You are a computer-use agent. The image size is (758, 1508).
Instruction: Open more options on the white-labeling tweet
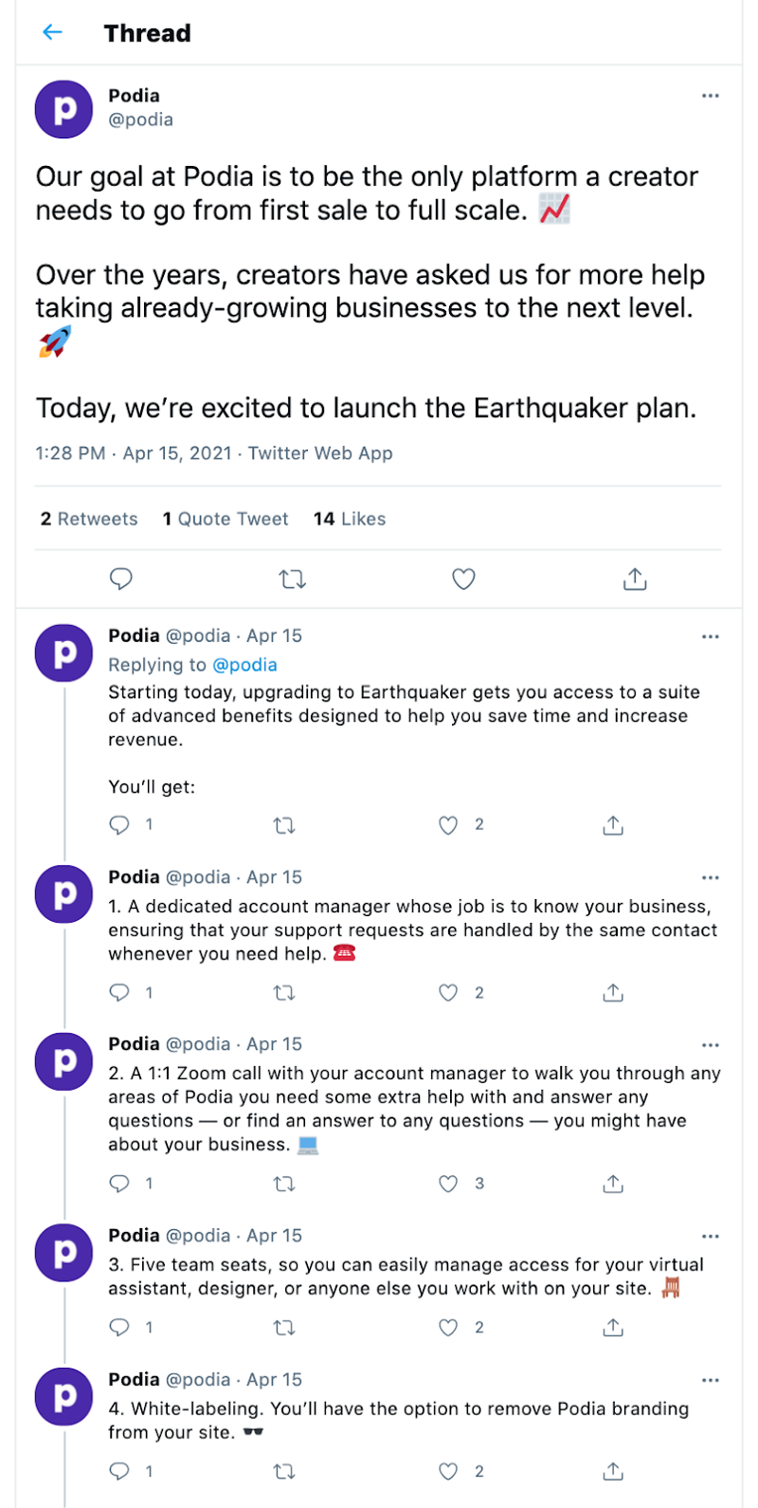pyautogui.click(x=711, y=1380)
